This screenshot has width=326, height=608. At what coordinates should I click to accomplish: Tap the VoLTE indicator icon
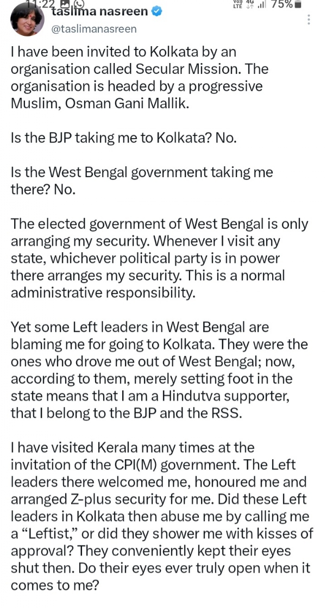click(x=237, y=4)
